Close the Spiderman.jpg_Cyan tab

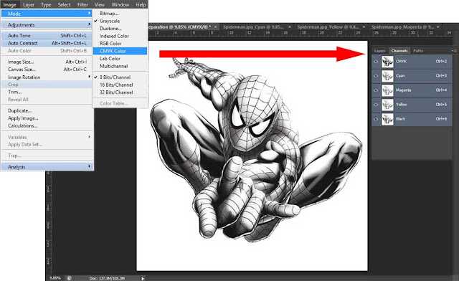pos(290,27)
